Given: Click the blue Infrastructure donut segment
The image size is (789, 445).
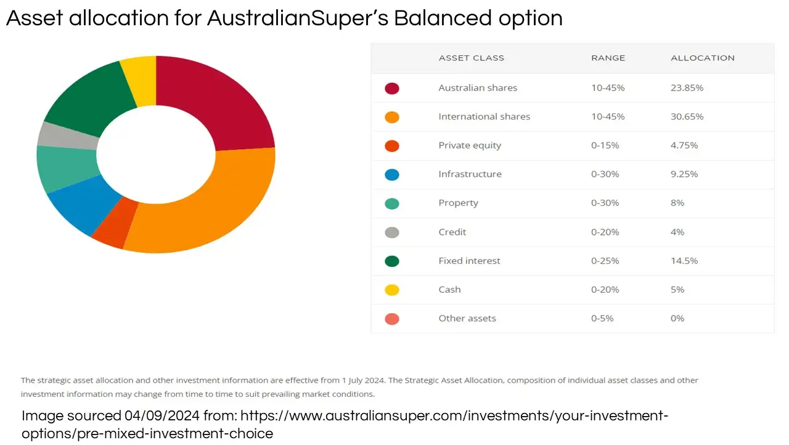Looking at the screenshot, I should coord(77,203).
